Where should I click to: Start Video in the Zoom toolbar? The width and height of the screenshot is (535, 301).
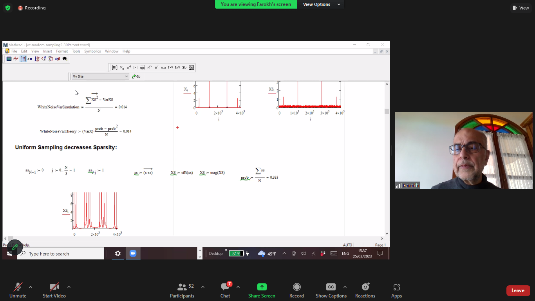[x=54, y=290]
